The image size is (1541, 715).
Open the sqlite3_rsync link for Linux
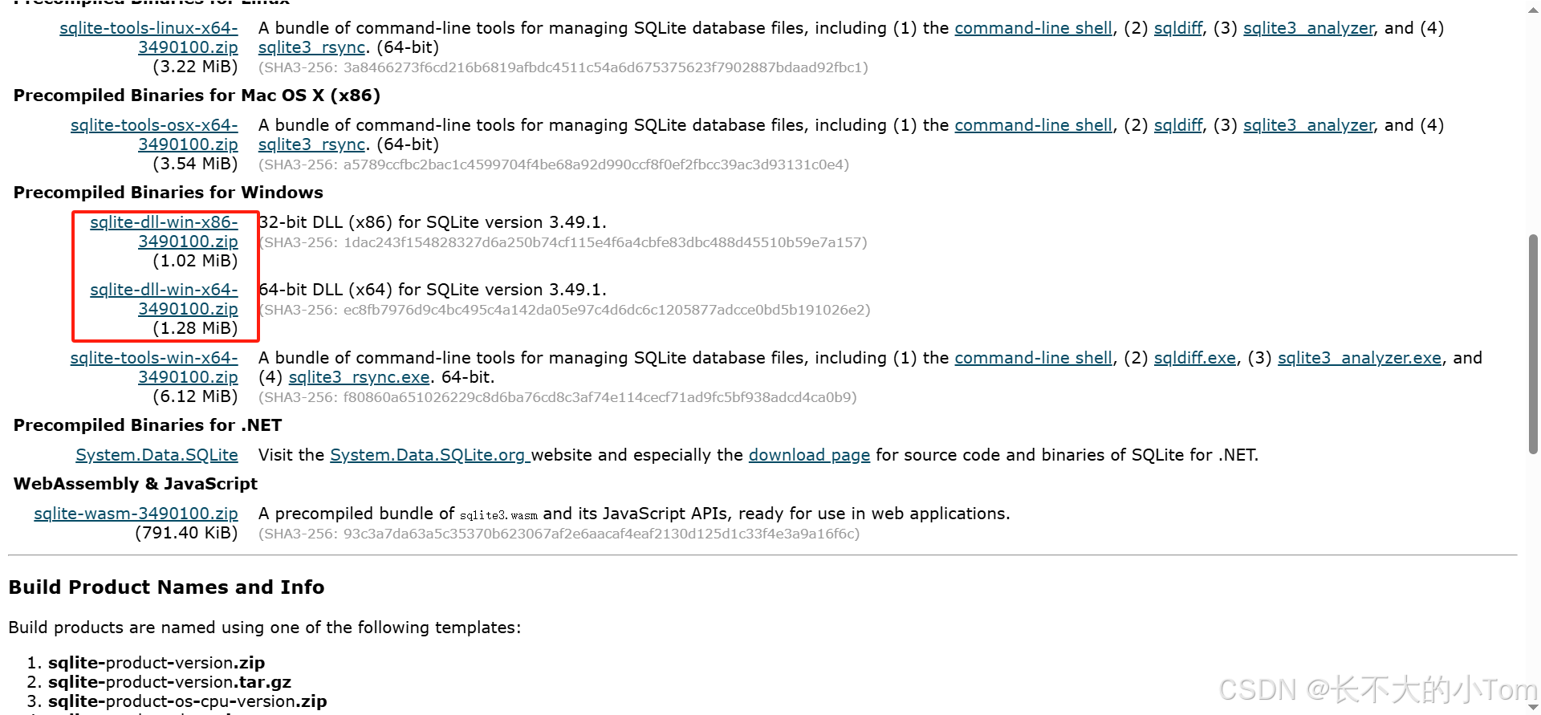pos(311,47)
